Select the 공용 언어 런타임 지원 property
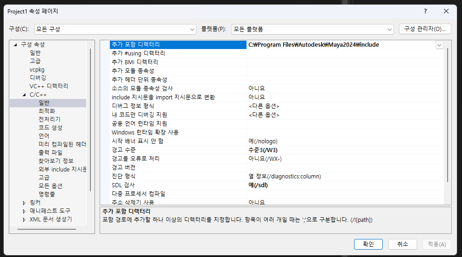Viewport: 462px width, 257px height. [178, 123]
